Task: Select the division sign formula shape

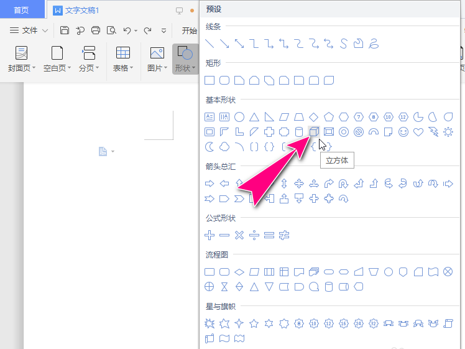Action: pos(254,235)
